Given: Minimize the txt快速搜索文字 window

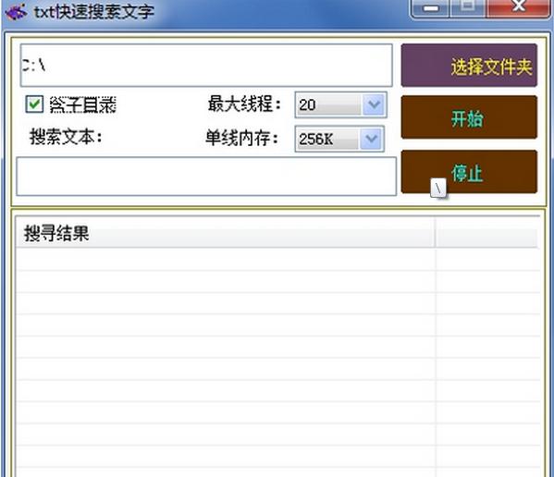Looking at the screenshot, I should [431, 7].
